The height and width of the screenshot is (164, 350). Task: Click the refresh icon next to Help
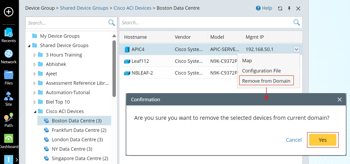coord(280,8)
